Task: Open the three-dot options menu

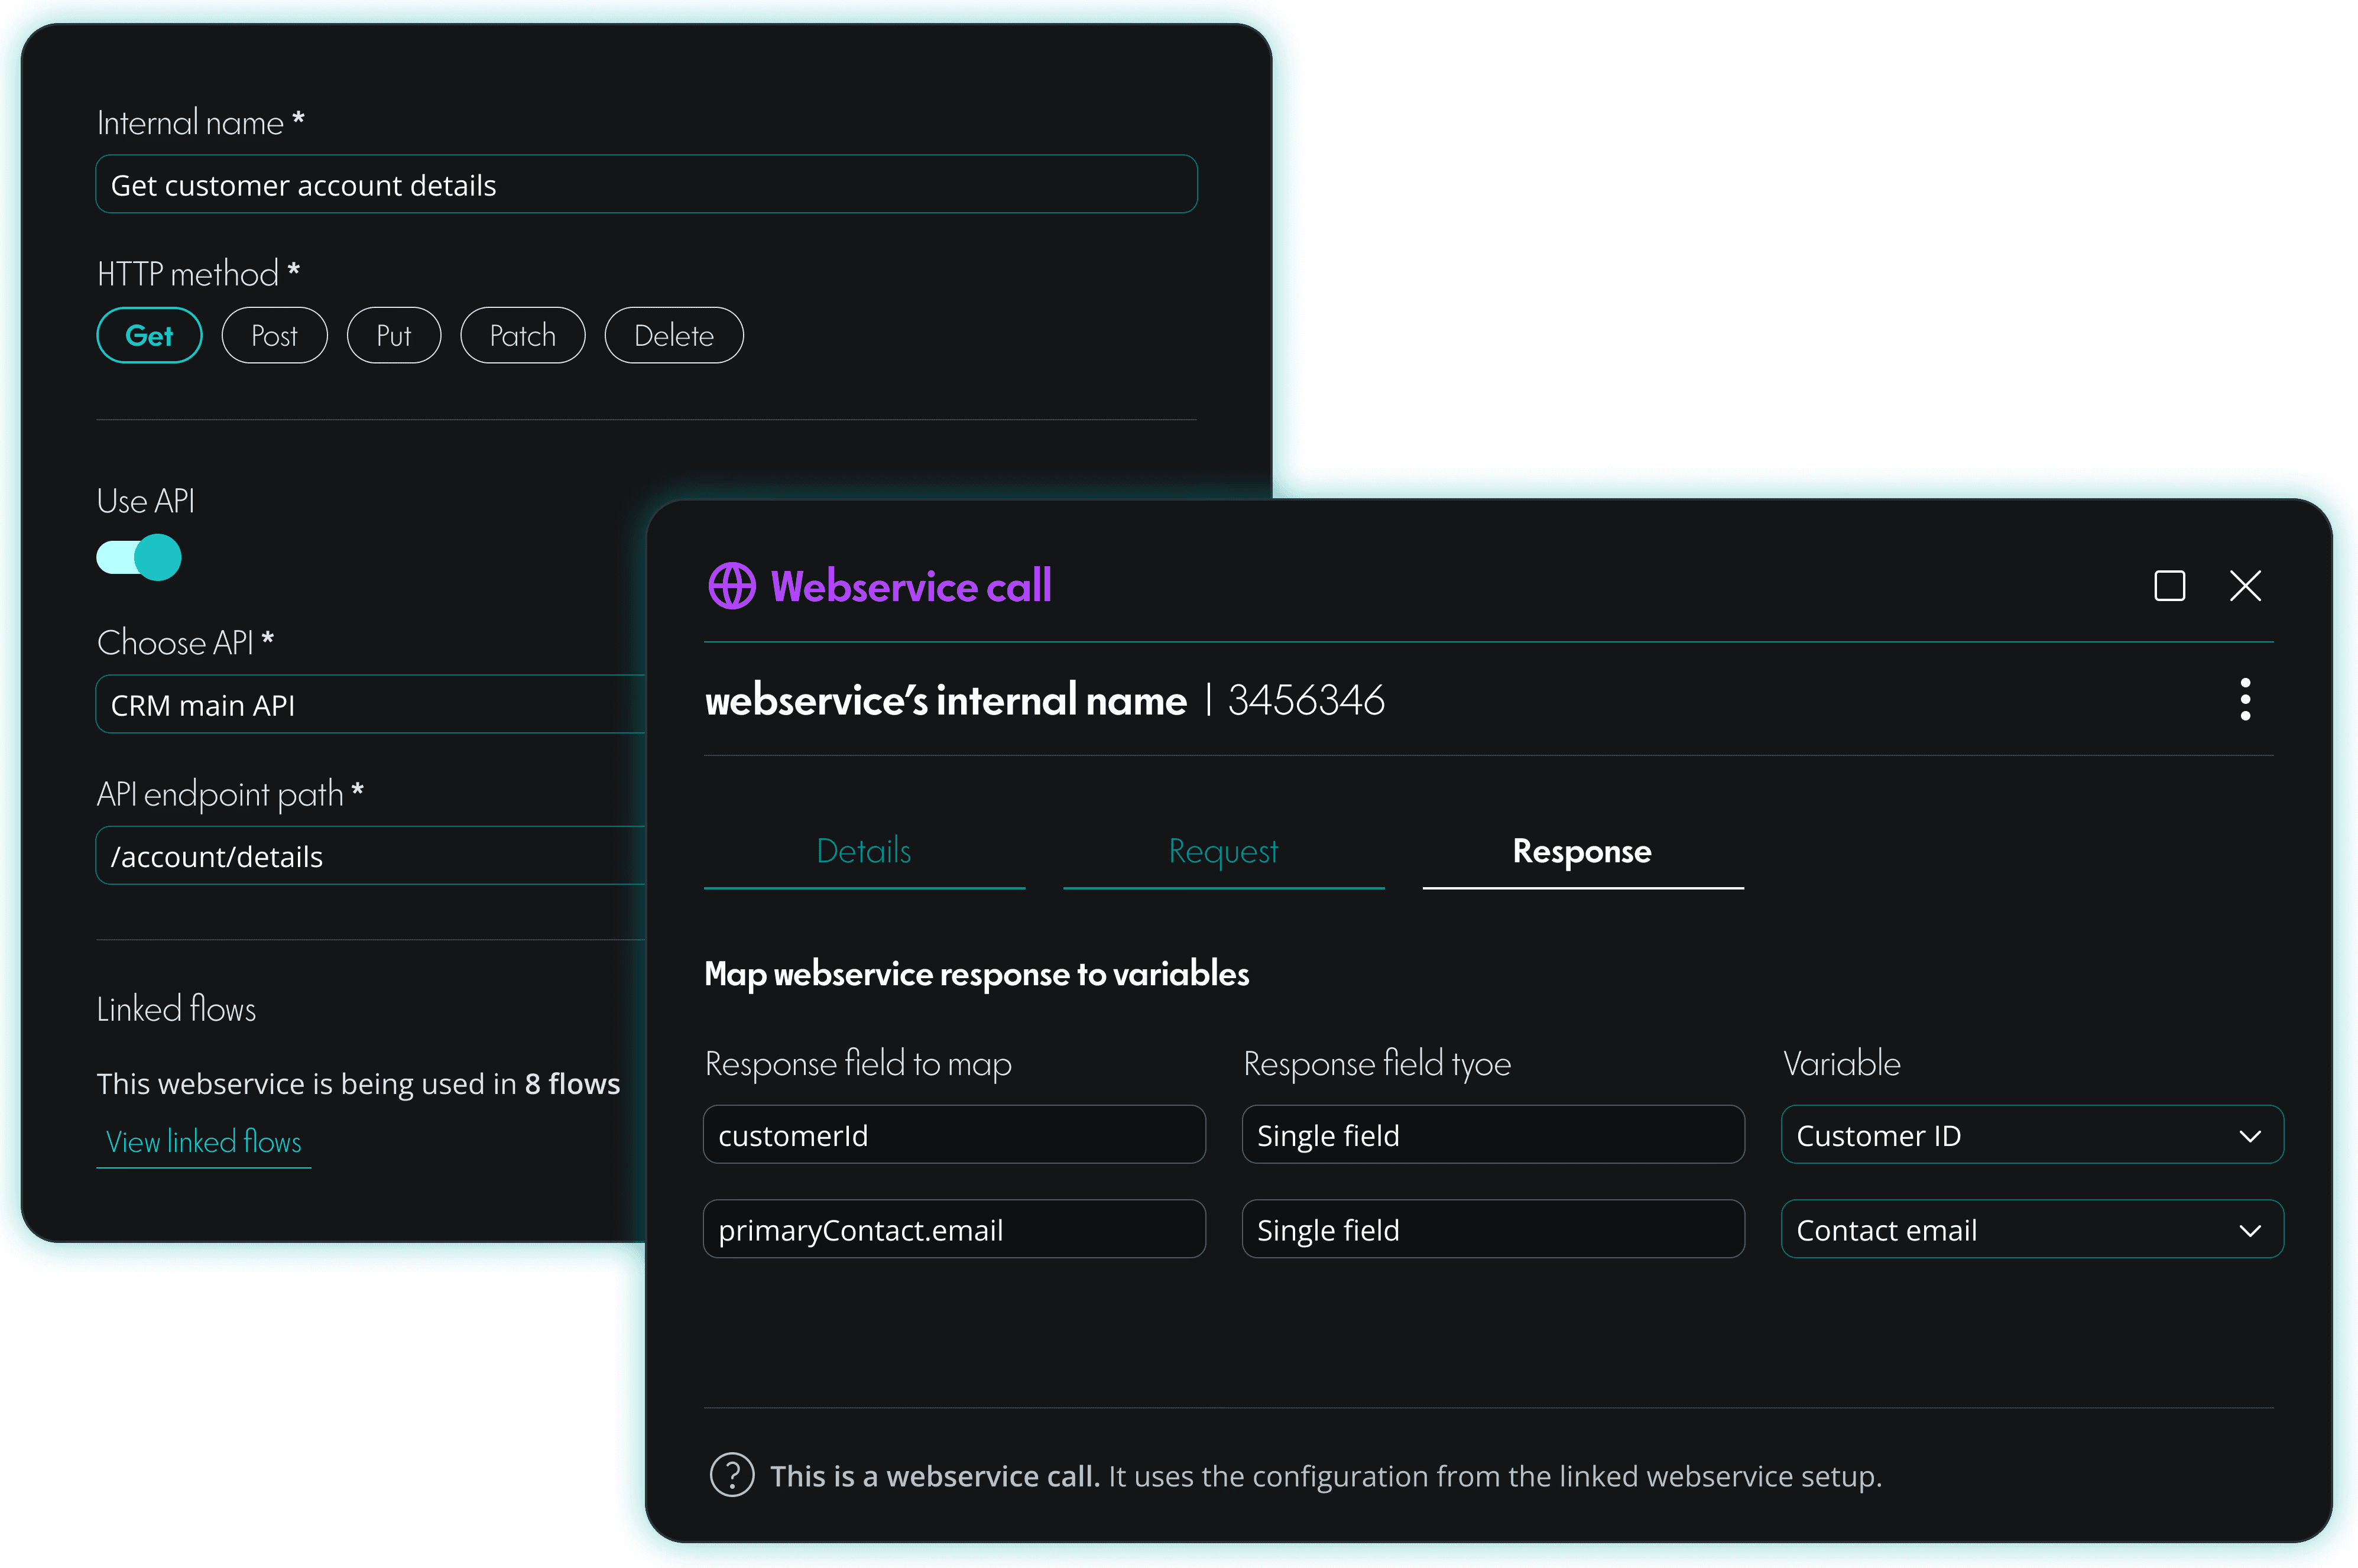Action: click(x=2245, y=700)
